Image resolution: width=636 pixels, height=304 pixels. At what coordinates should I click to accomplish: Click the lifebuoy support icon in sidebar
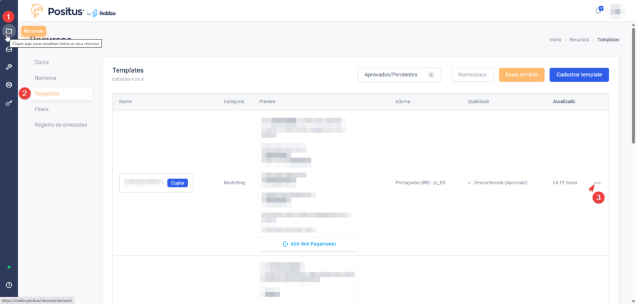click(x=9, y=85)
